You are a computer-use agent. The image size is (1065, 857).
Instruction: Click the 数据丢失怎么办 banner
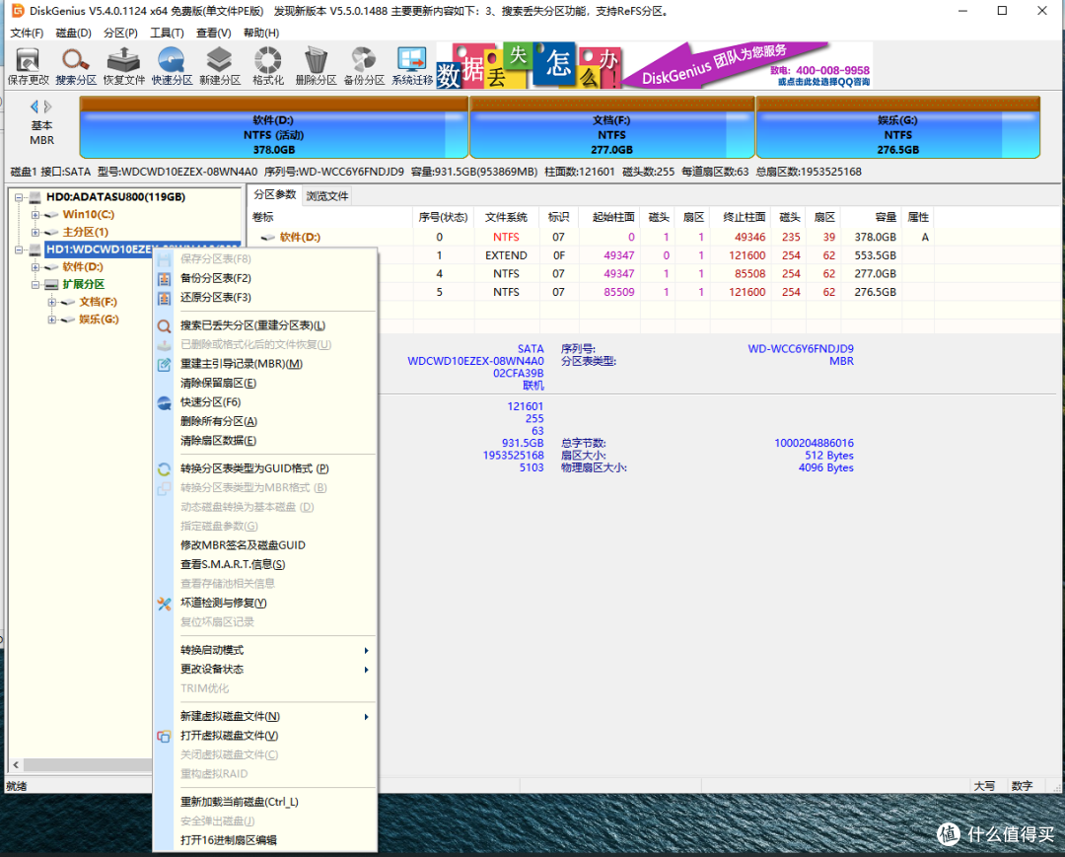point(529,66)
